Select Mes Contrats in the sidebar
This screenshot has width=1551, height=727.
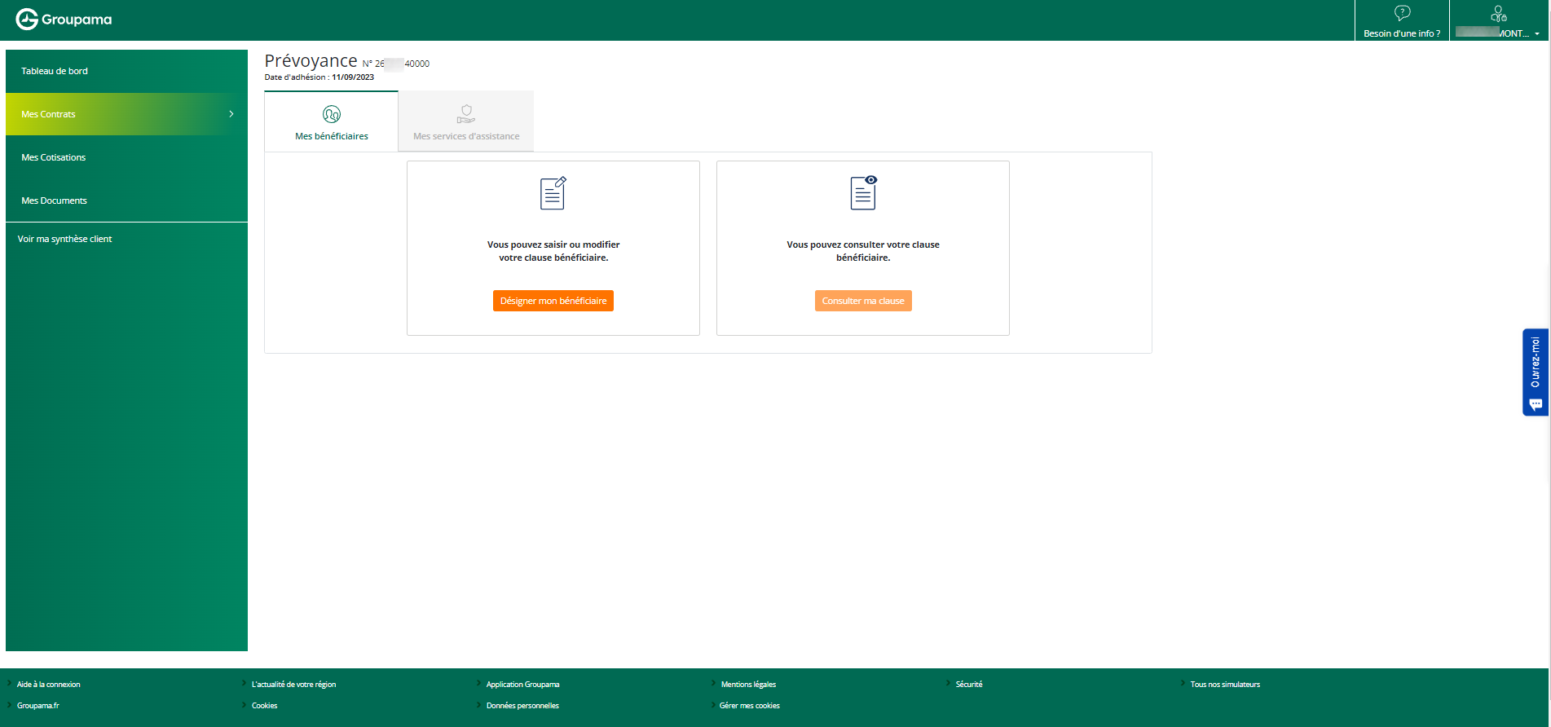coord(126,114)
